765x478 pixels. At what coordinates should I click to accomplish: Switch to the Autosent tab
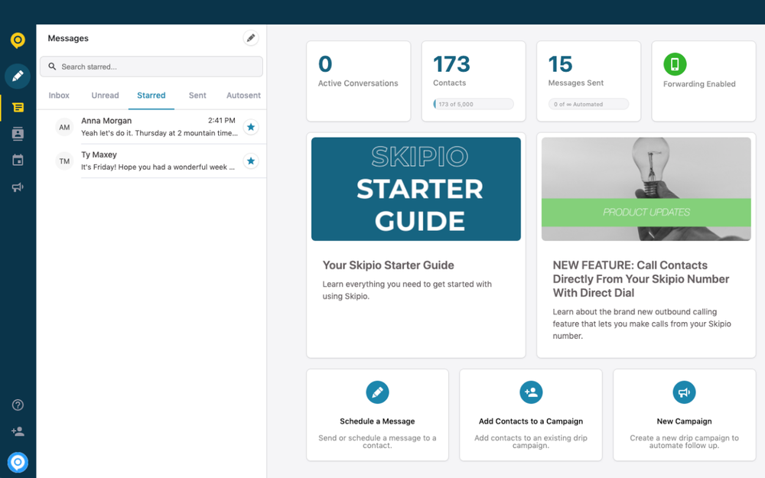point(243,95)
